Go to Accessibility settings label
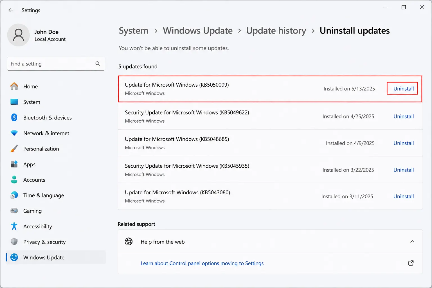This screenshot has height=288, width=432. (x=38, y=226)
